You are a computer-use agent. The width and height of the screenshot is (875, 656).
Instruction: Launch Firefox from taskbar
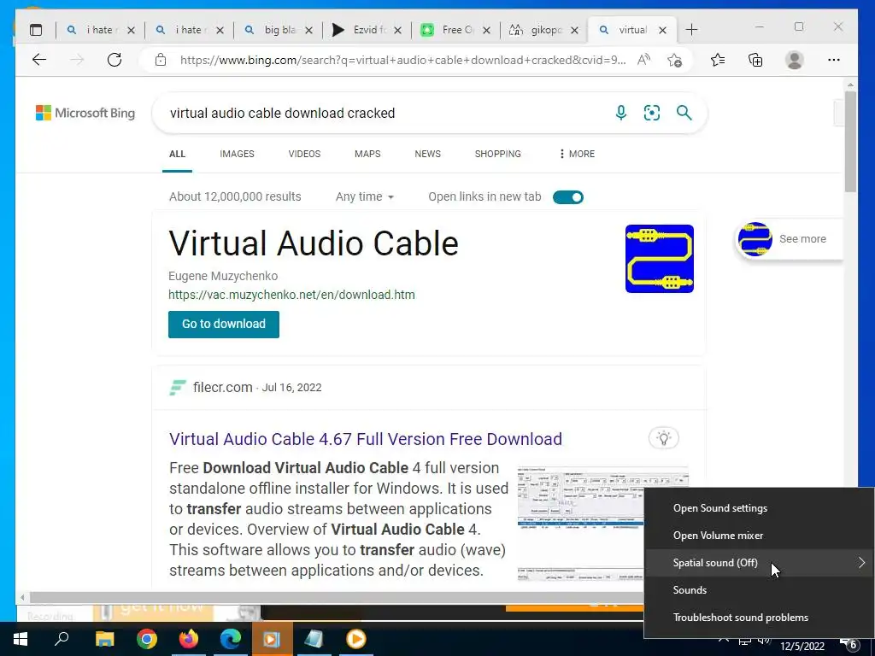click(189, 639)
